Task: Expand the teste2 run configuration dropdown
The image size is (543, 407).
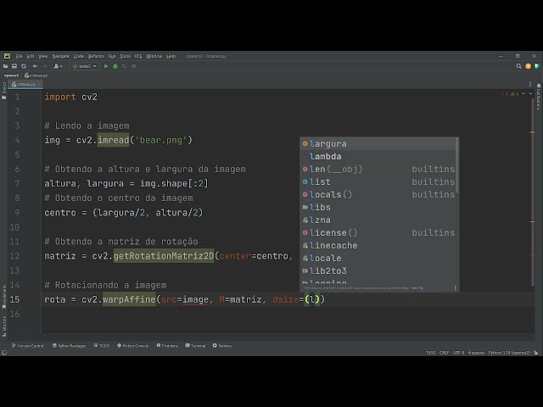Action: coord(85,66)
